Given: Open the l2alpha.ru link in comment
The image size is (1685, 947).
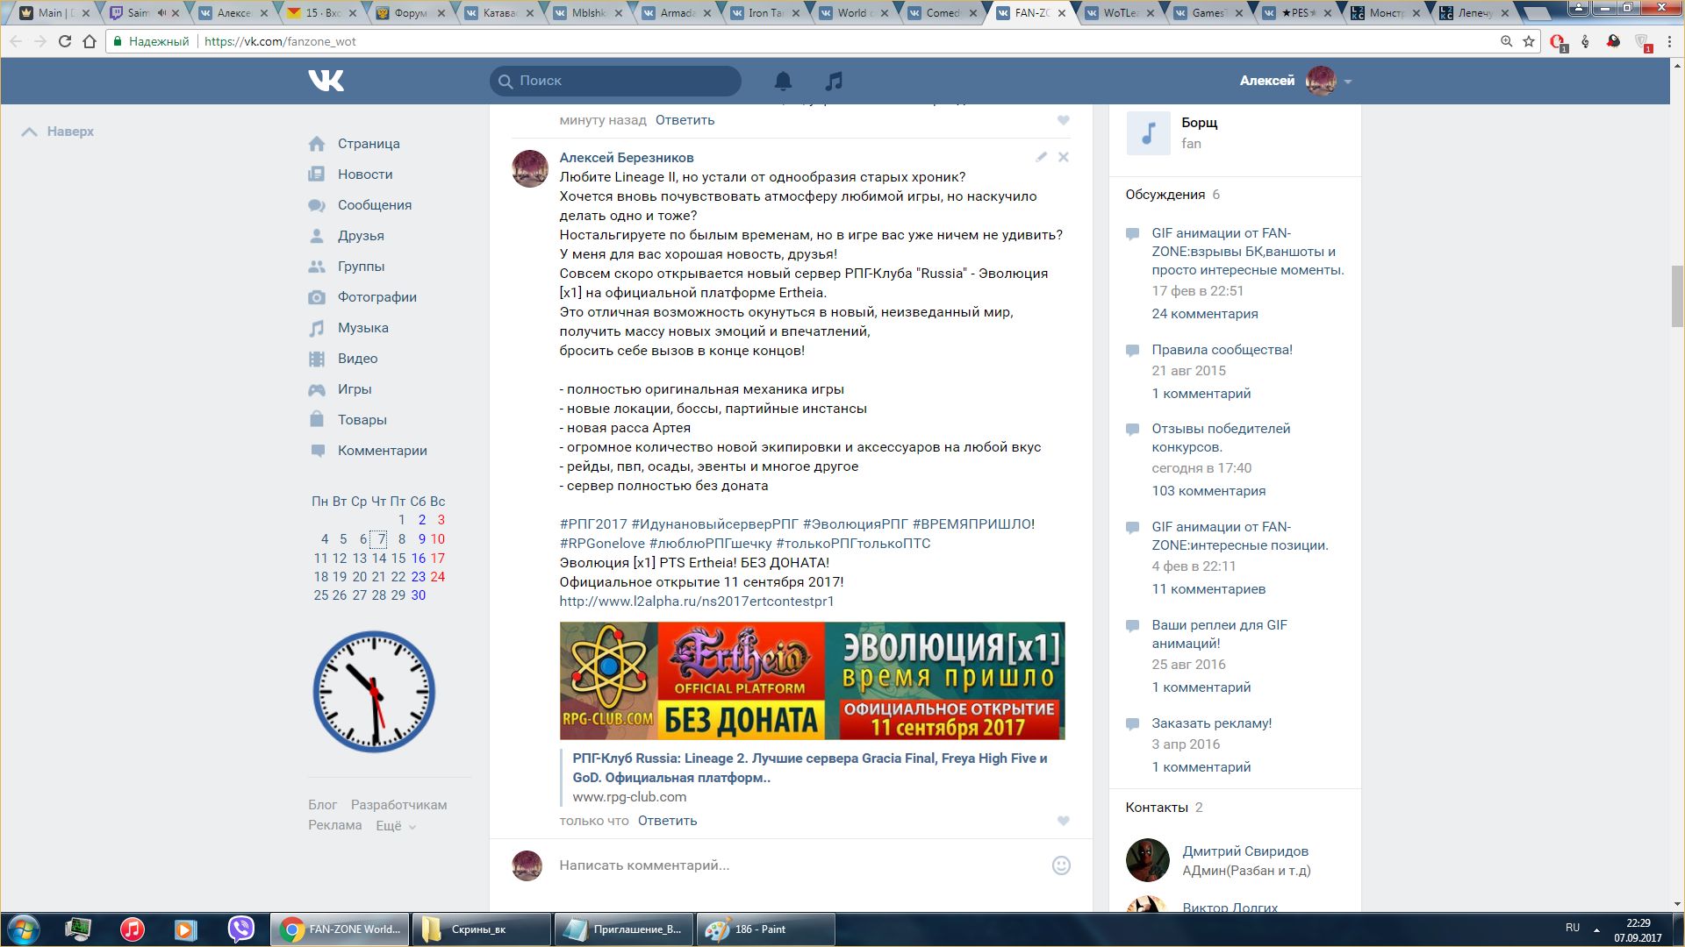Looking at the screenshot, I should [x=697, y=602].
